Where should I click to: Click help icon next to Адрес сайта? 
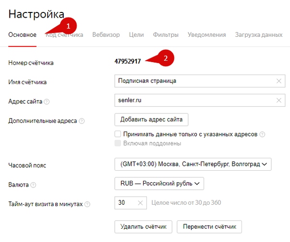pyautogui.click(x=47, y=101)
